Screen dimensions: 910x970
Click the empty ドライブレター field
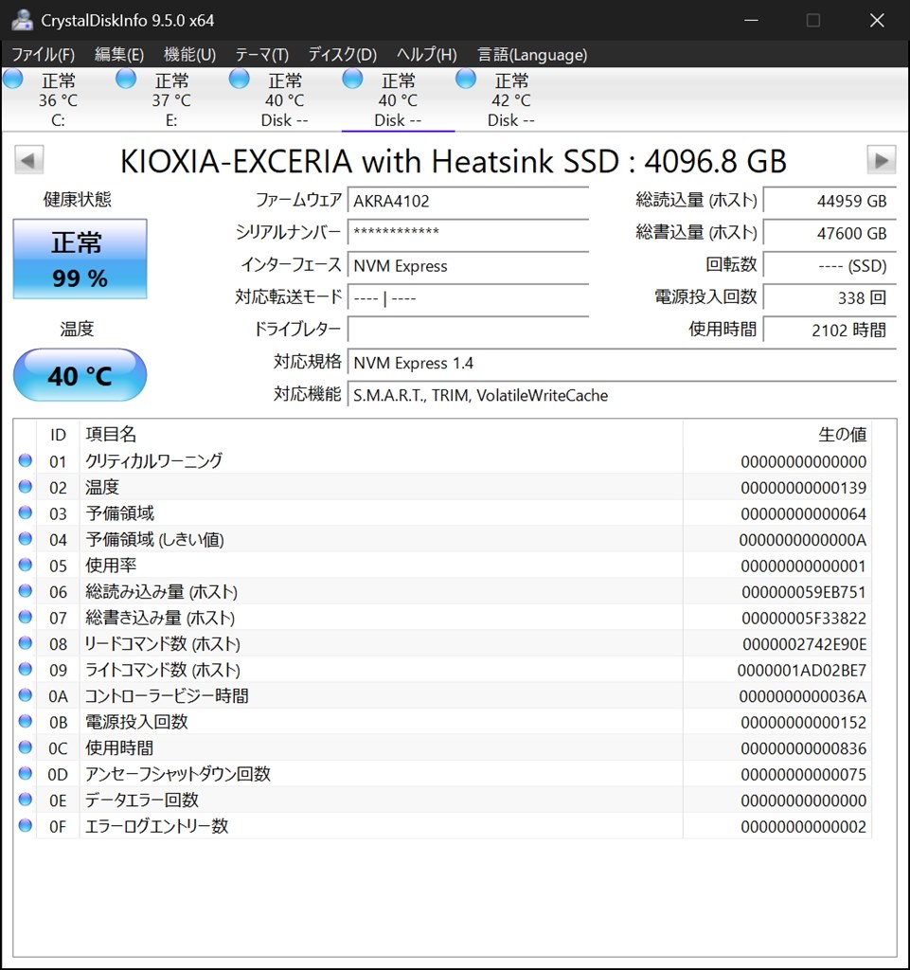click(x=468, y=330)
